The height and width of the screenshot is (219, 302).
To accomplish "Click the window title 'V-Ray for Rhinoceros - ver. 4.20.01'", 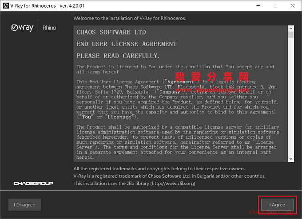I will tap(48, 6).
